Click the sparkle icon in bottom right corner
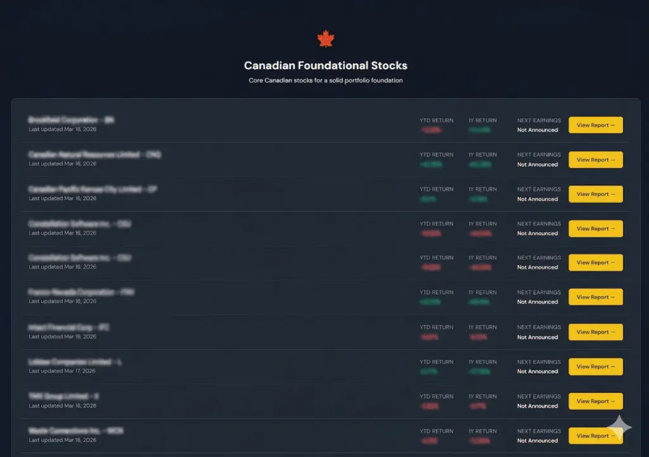The width and height of the screenshot is (649, 457). 620,426
